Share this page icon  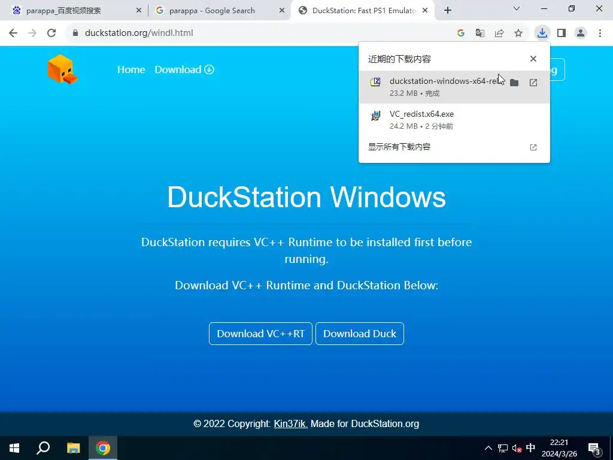click(499, 34)
